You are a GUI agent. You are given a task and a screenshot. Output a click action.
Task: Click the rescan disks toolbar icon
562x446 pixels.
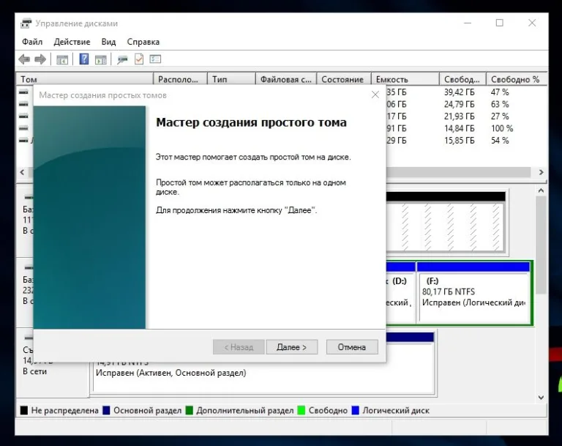pyautogui.click(x=122, y=59)
